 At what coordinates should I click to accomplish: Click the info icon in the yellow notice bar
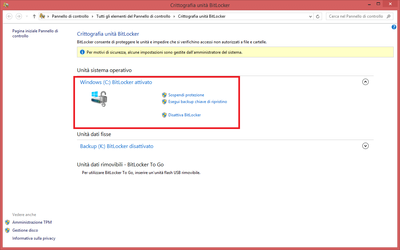click(82, 52)
